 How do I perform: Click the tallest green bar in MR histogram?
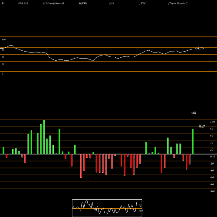click(44, 137)
